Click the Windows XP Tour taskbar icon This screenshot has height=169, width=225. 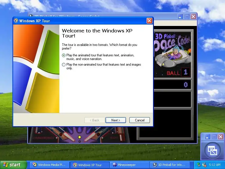(75, 165)
